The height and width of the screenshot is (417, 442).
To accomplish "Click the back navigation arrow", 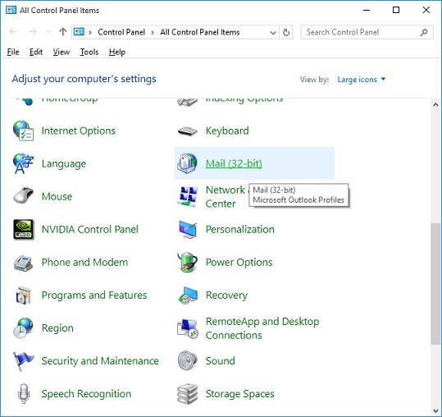I will tap(13, 32).
